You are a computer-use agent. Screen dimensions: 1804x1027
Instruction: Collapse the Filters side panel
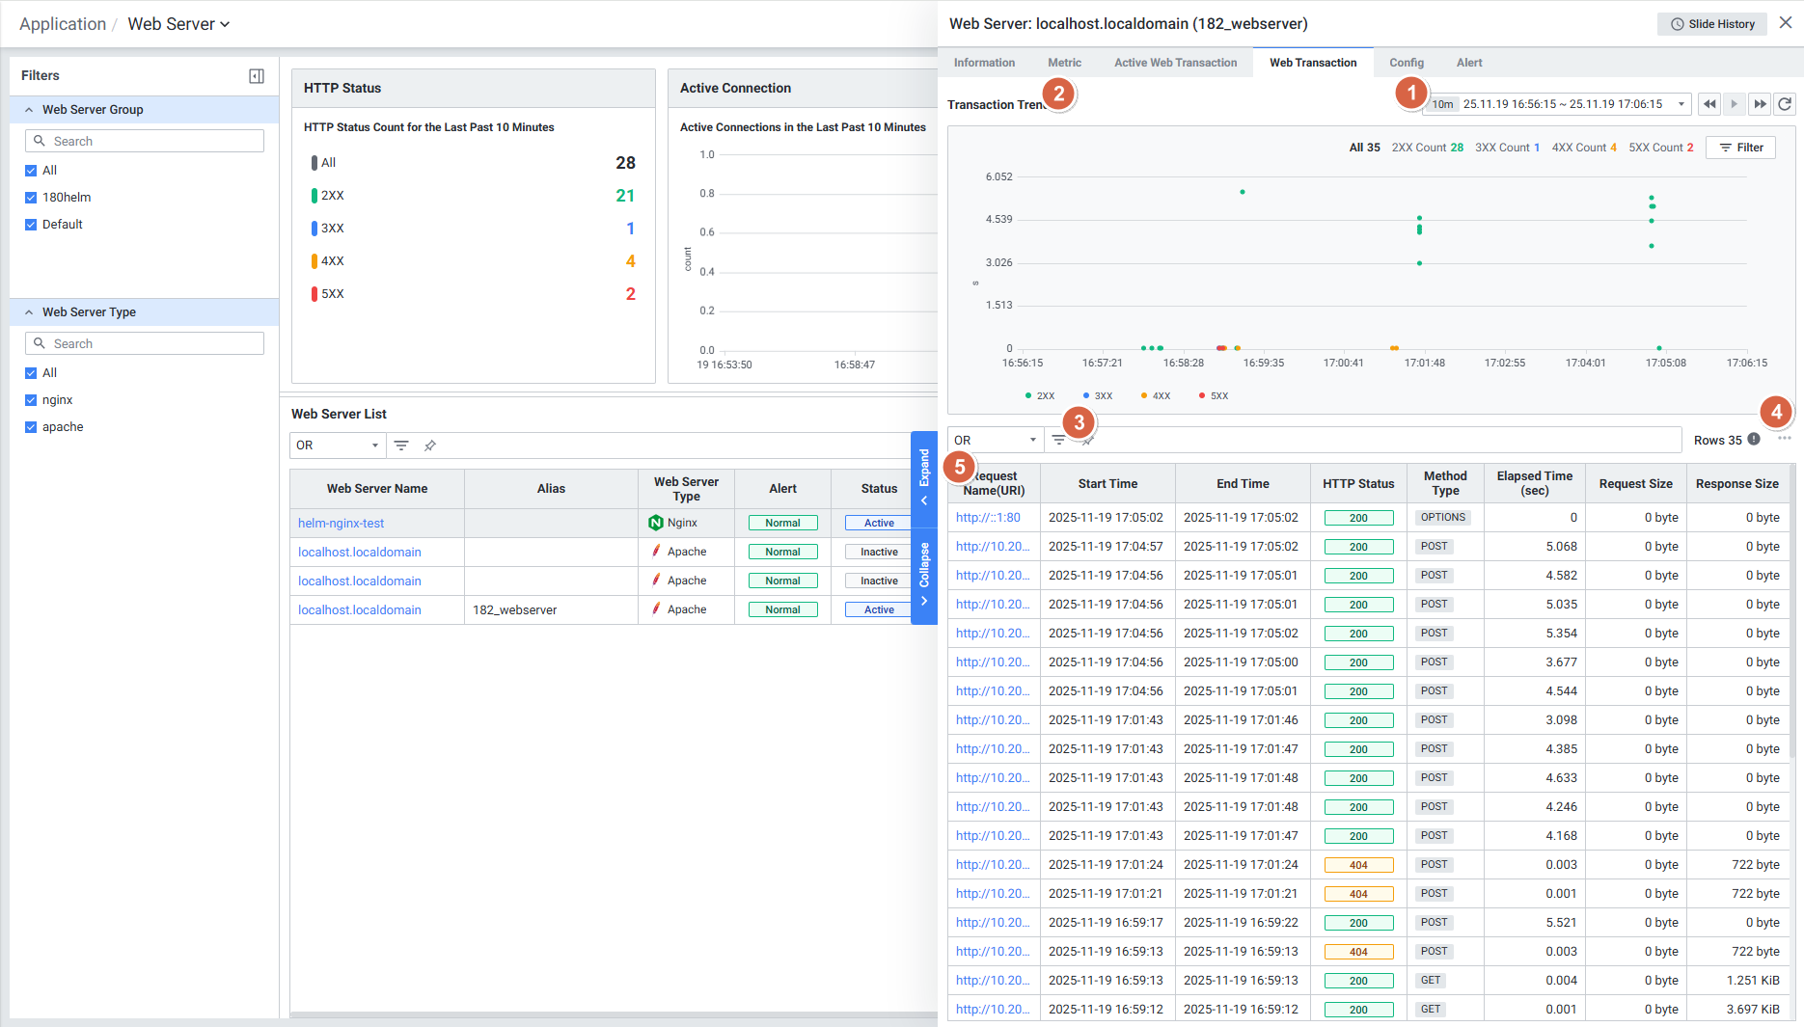pos(257,76)
